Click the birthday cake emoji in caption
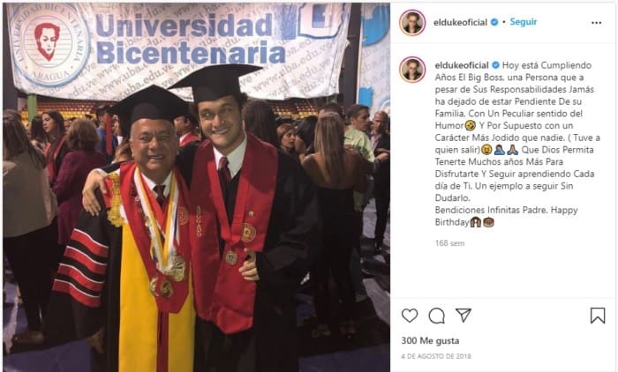618x372 pixels. point(488,223)
